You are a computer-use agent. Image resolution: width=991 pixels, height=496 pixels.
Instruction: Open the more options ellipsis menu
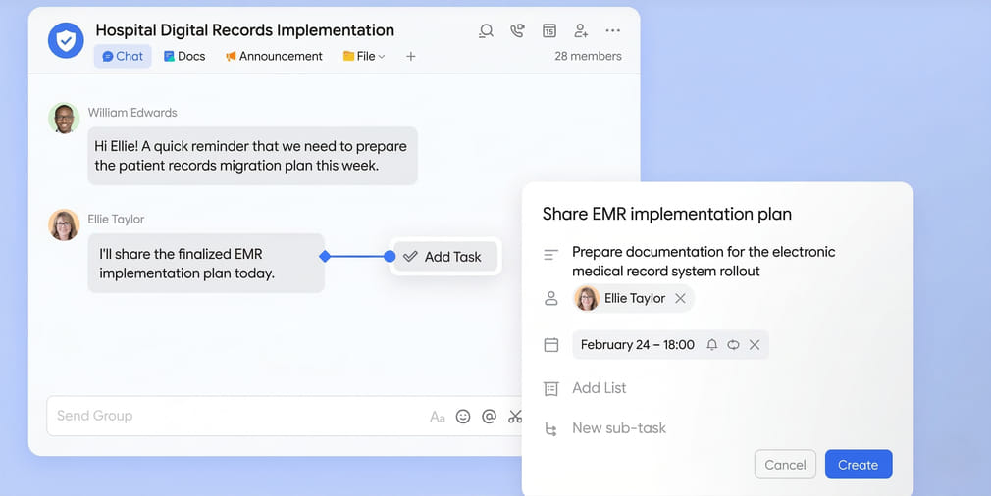[x=613, y=31]
